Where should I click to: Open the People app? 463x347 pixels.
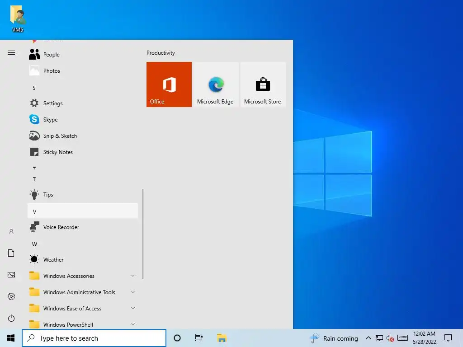pos(83,55)
